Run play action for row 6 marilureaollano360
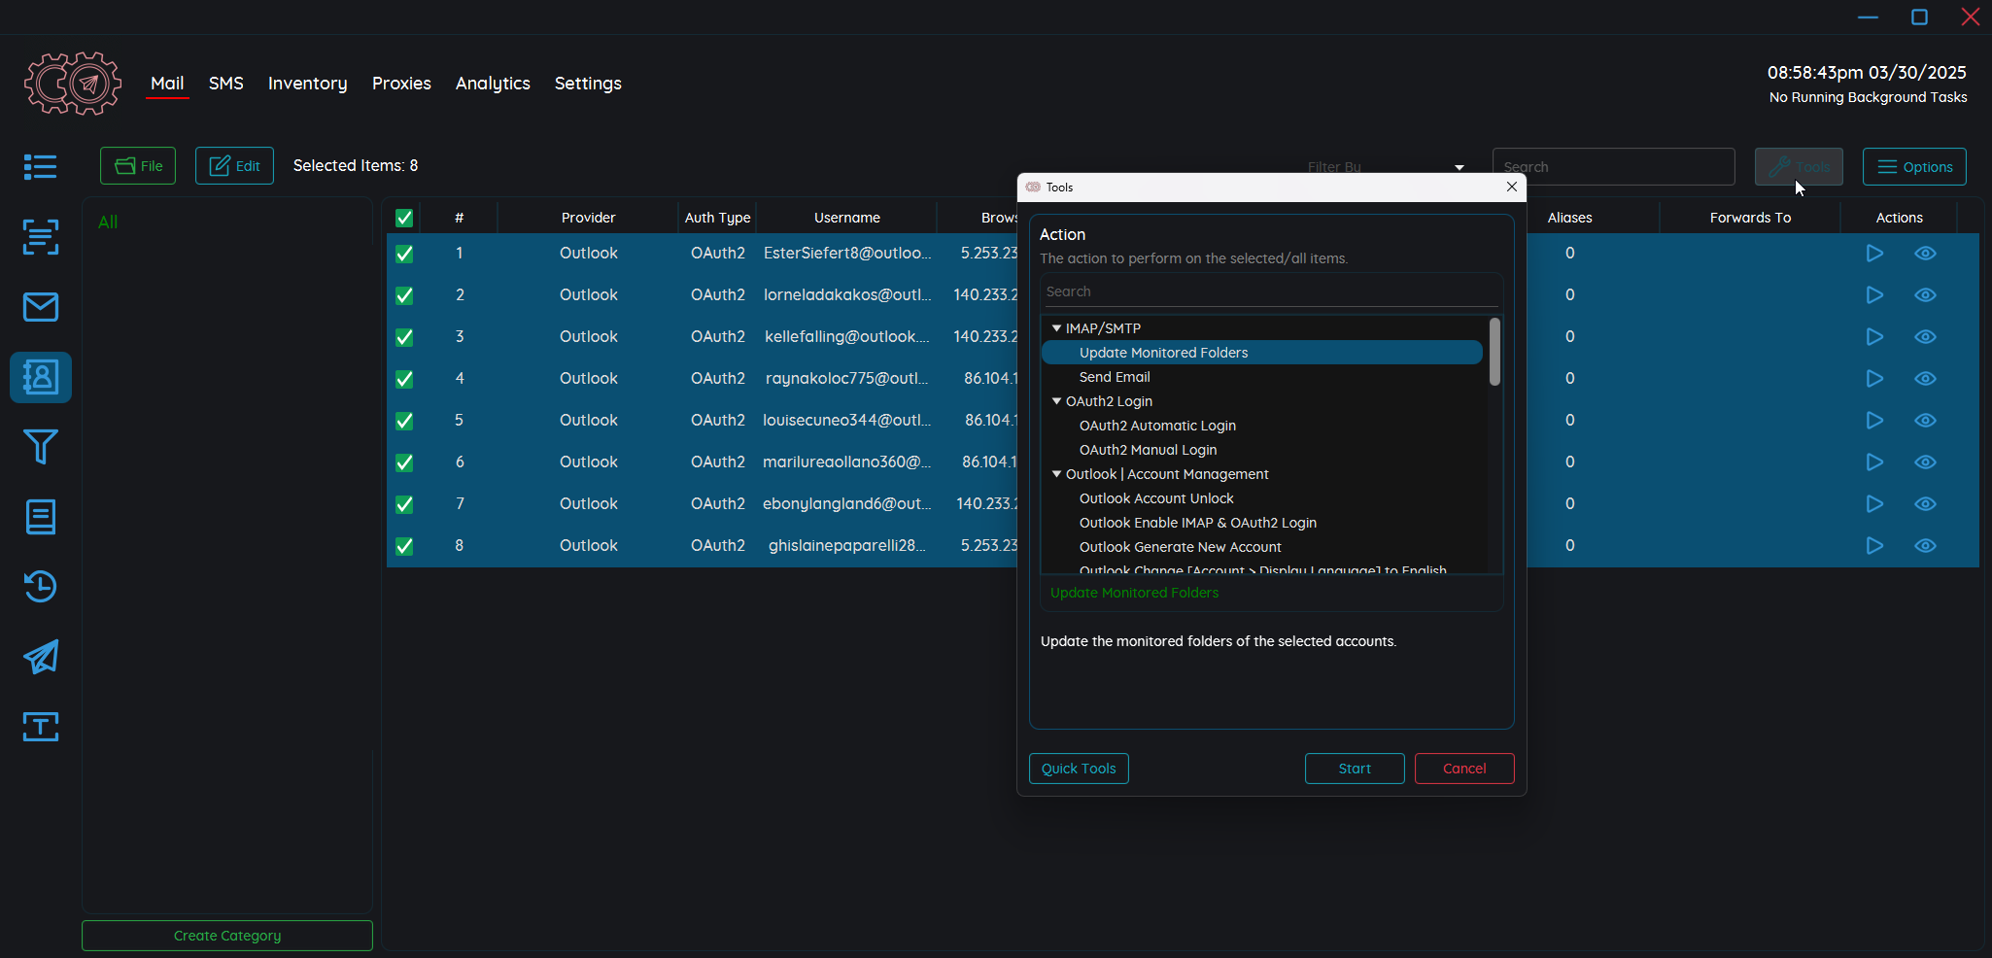1992x958 pixels. tap(1874, 462)
